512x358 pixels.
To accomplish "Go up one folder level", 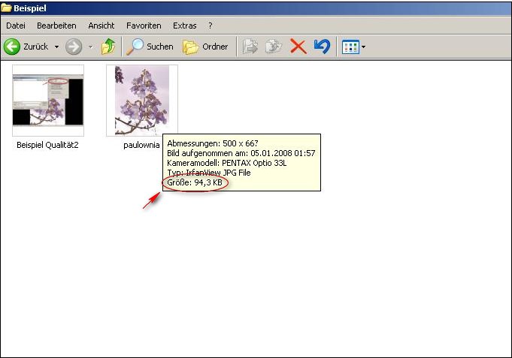I will tap(109, 47).
